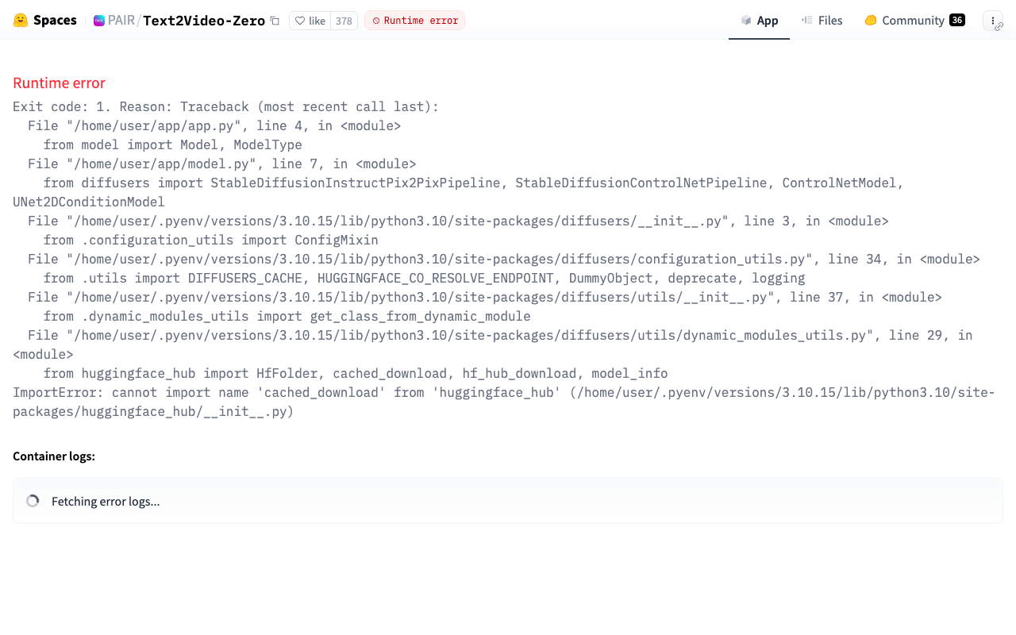The width and height of the screenshot is (1016, 635).
Task: Click the Fetching error logs text
Action: click(x=106, y=502)
